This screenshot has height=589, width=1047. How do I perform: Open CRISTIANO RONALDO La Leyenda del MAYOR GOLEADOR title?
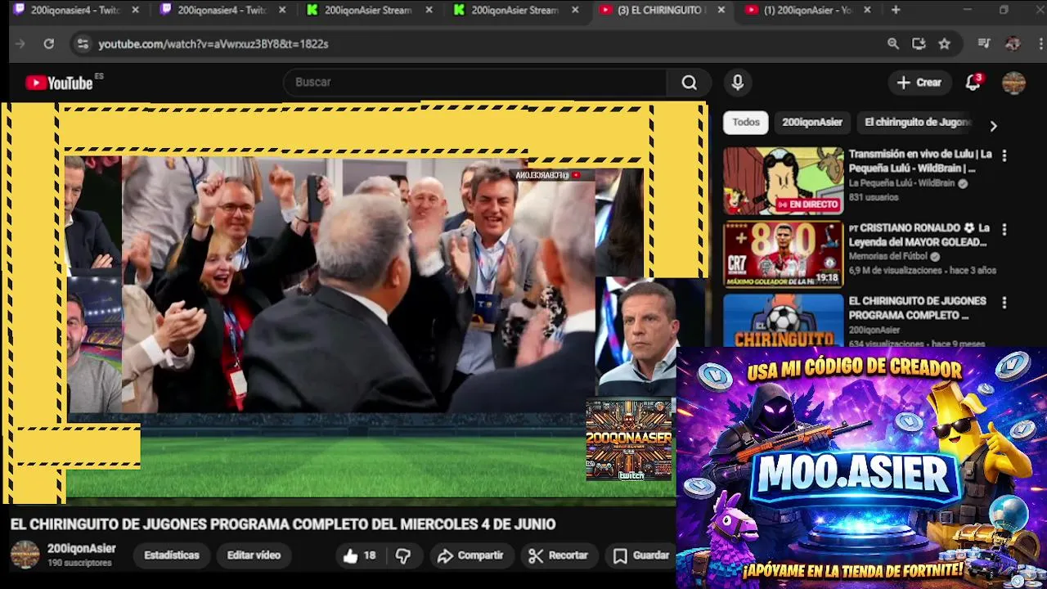click(x=919, y=235)
